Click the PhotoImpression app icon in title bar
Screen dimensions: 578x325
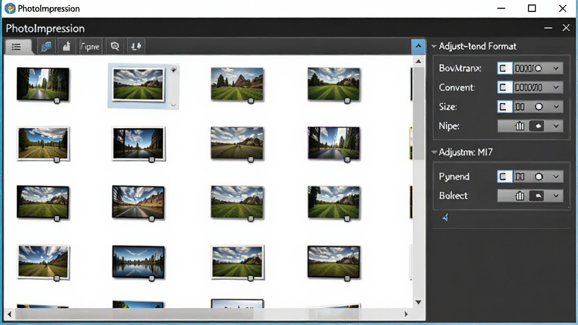10,8
